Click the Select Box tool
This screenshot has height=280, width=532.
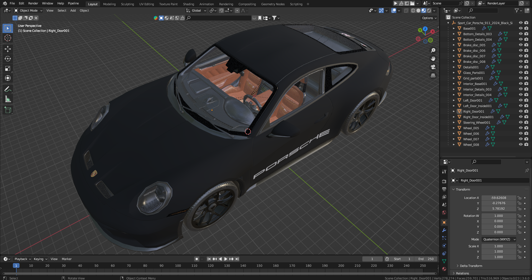click(x=8, y=28)
